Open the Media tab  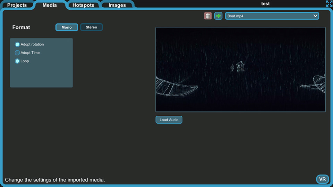[x=50, y=5]
